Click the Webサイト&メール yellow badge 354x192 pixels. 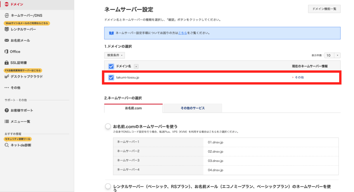pos(27,23)
